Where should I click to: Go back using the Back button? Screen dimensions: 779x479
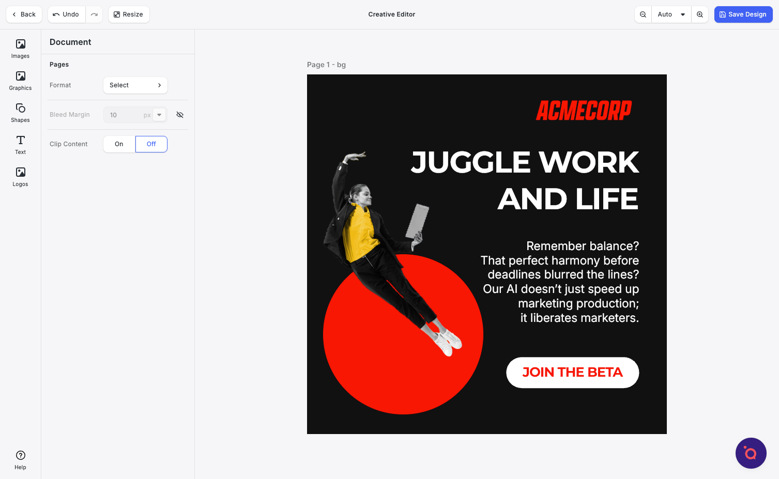pyautogui.click(x=24, y=14)
